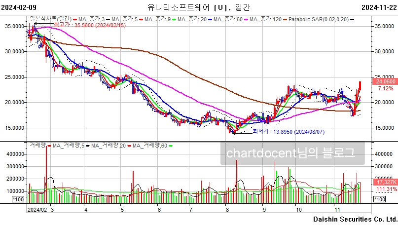Click the 111.31% volume change value
Image resolution: width=398 pixels, height=225 pixels.
point(386,189)
